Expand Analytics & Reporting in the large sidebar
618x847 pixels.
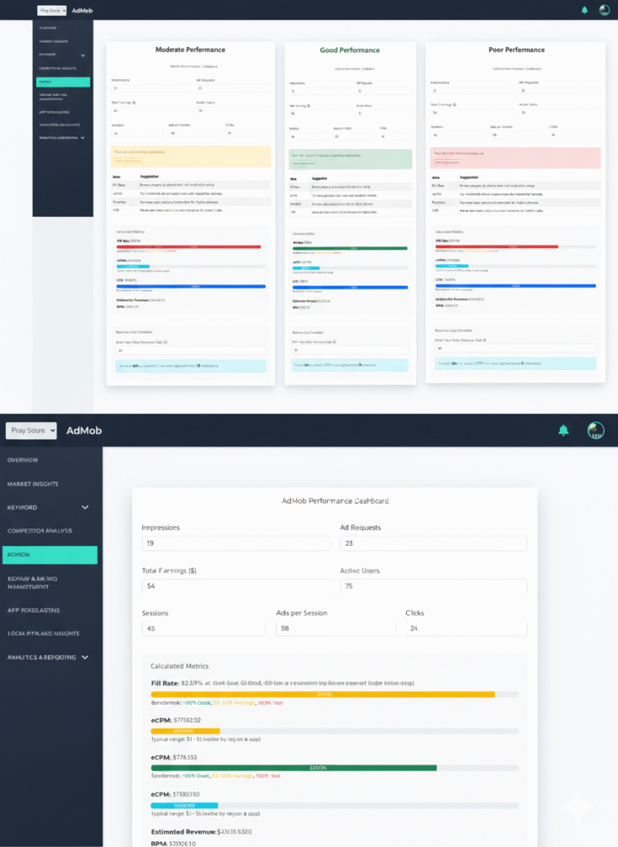coord(84,658)
